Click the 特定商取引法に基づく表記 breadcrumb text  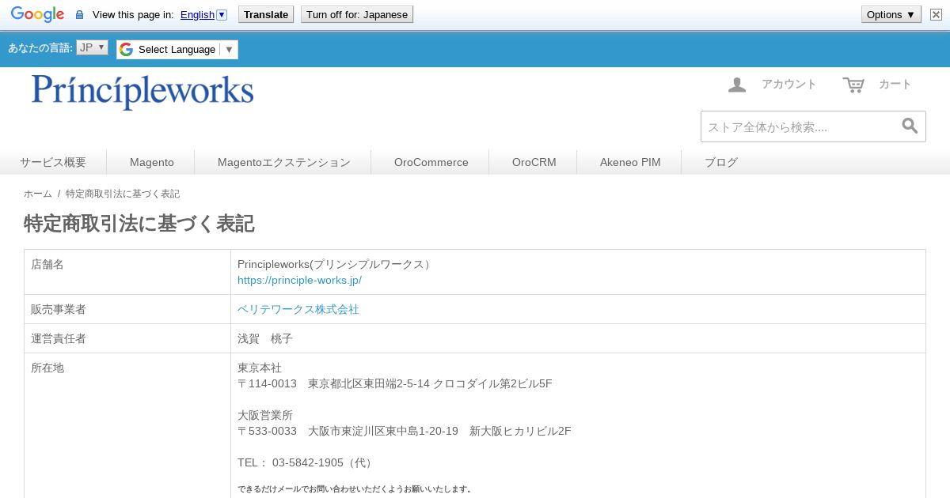pos(123,194)
